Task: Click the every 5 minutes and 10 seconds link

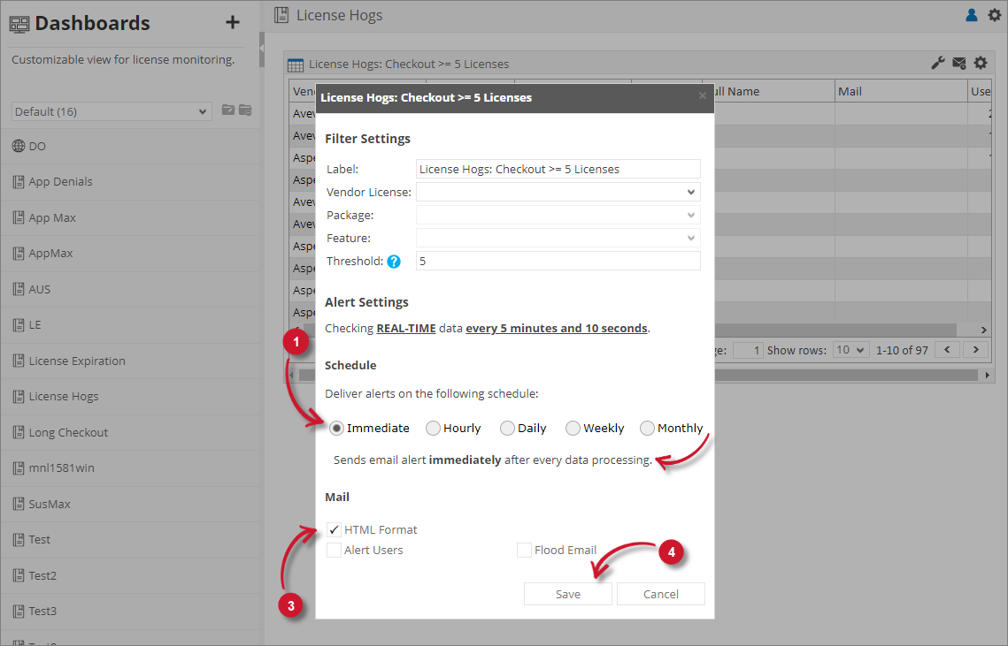Action: click(x=556, y=328)
